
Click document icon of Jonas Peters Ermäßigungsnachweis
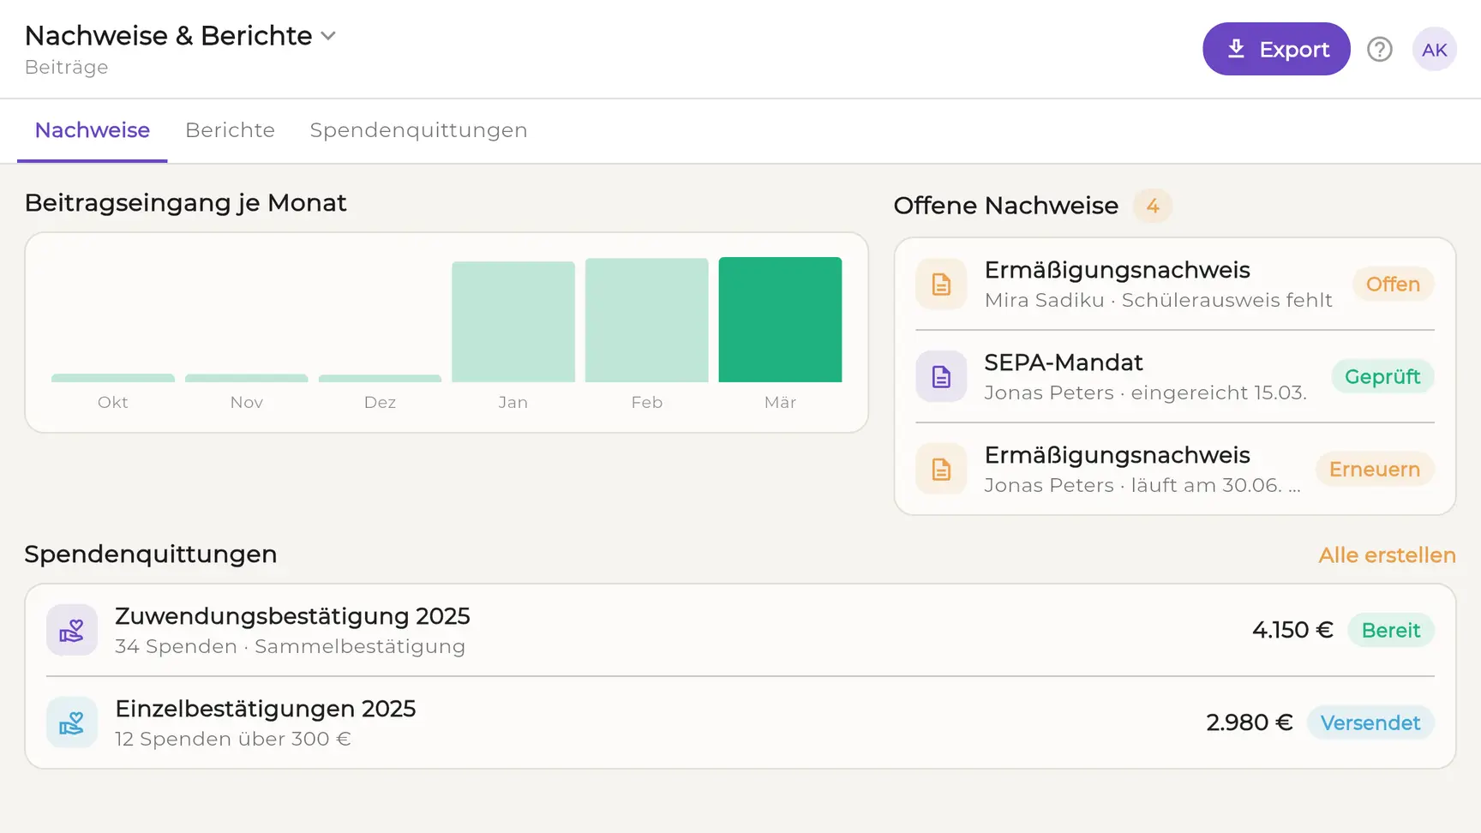tap(941, 469)
